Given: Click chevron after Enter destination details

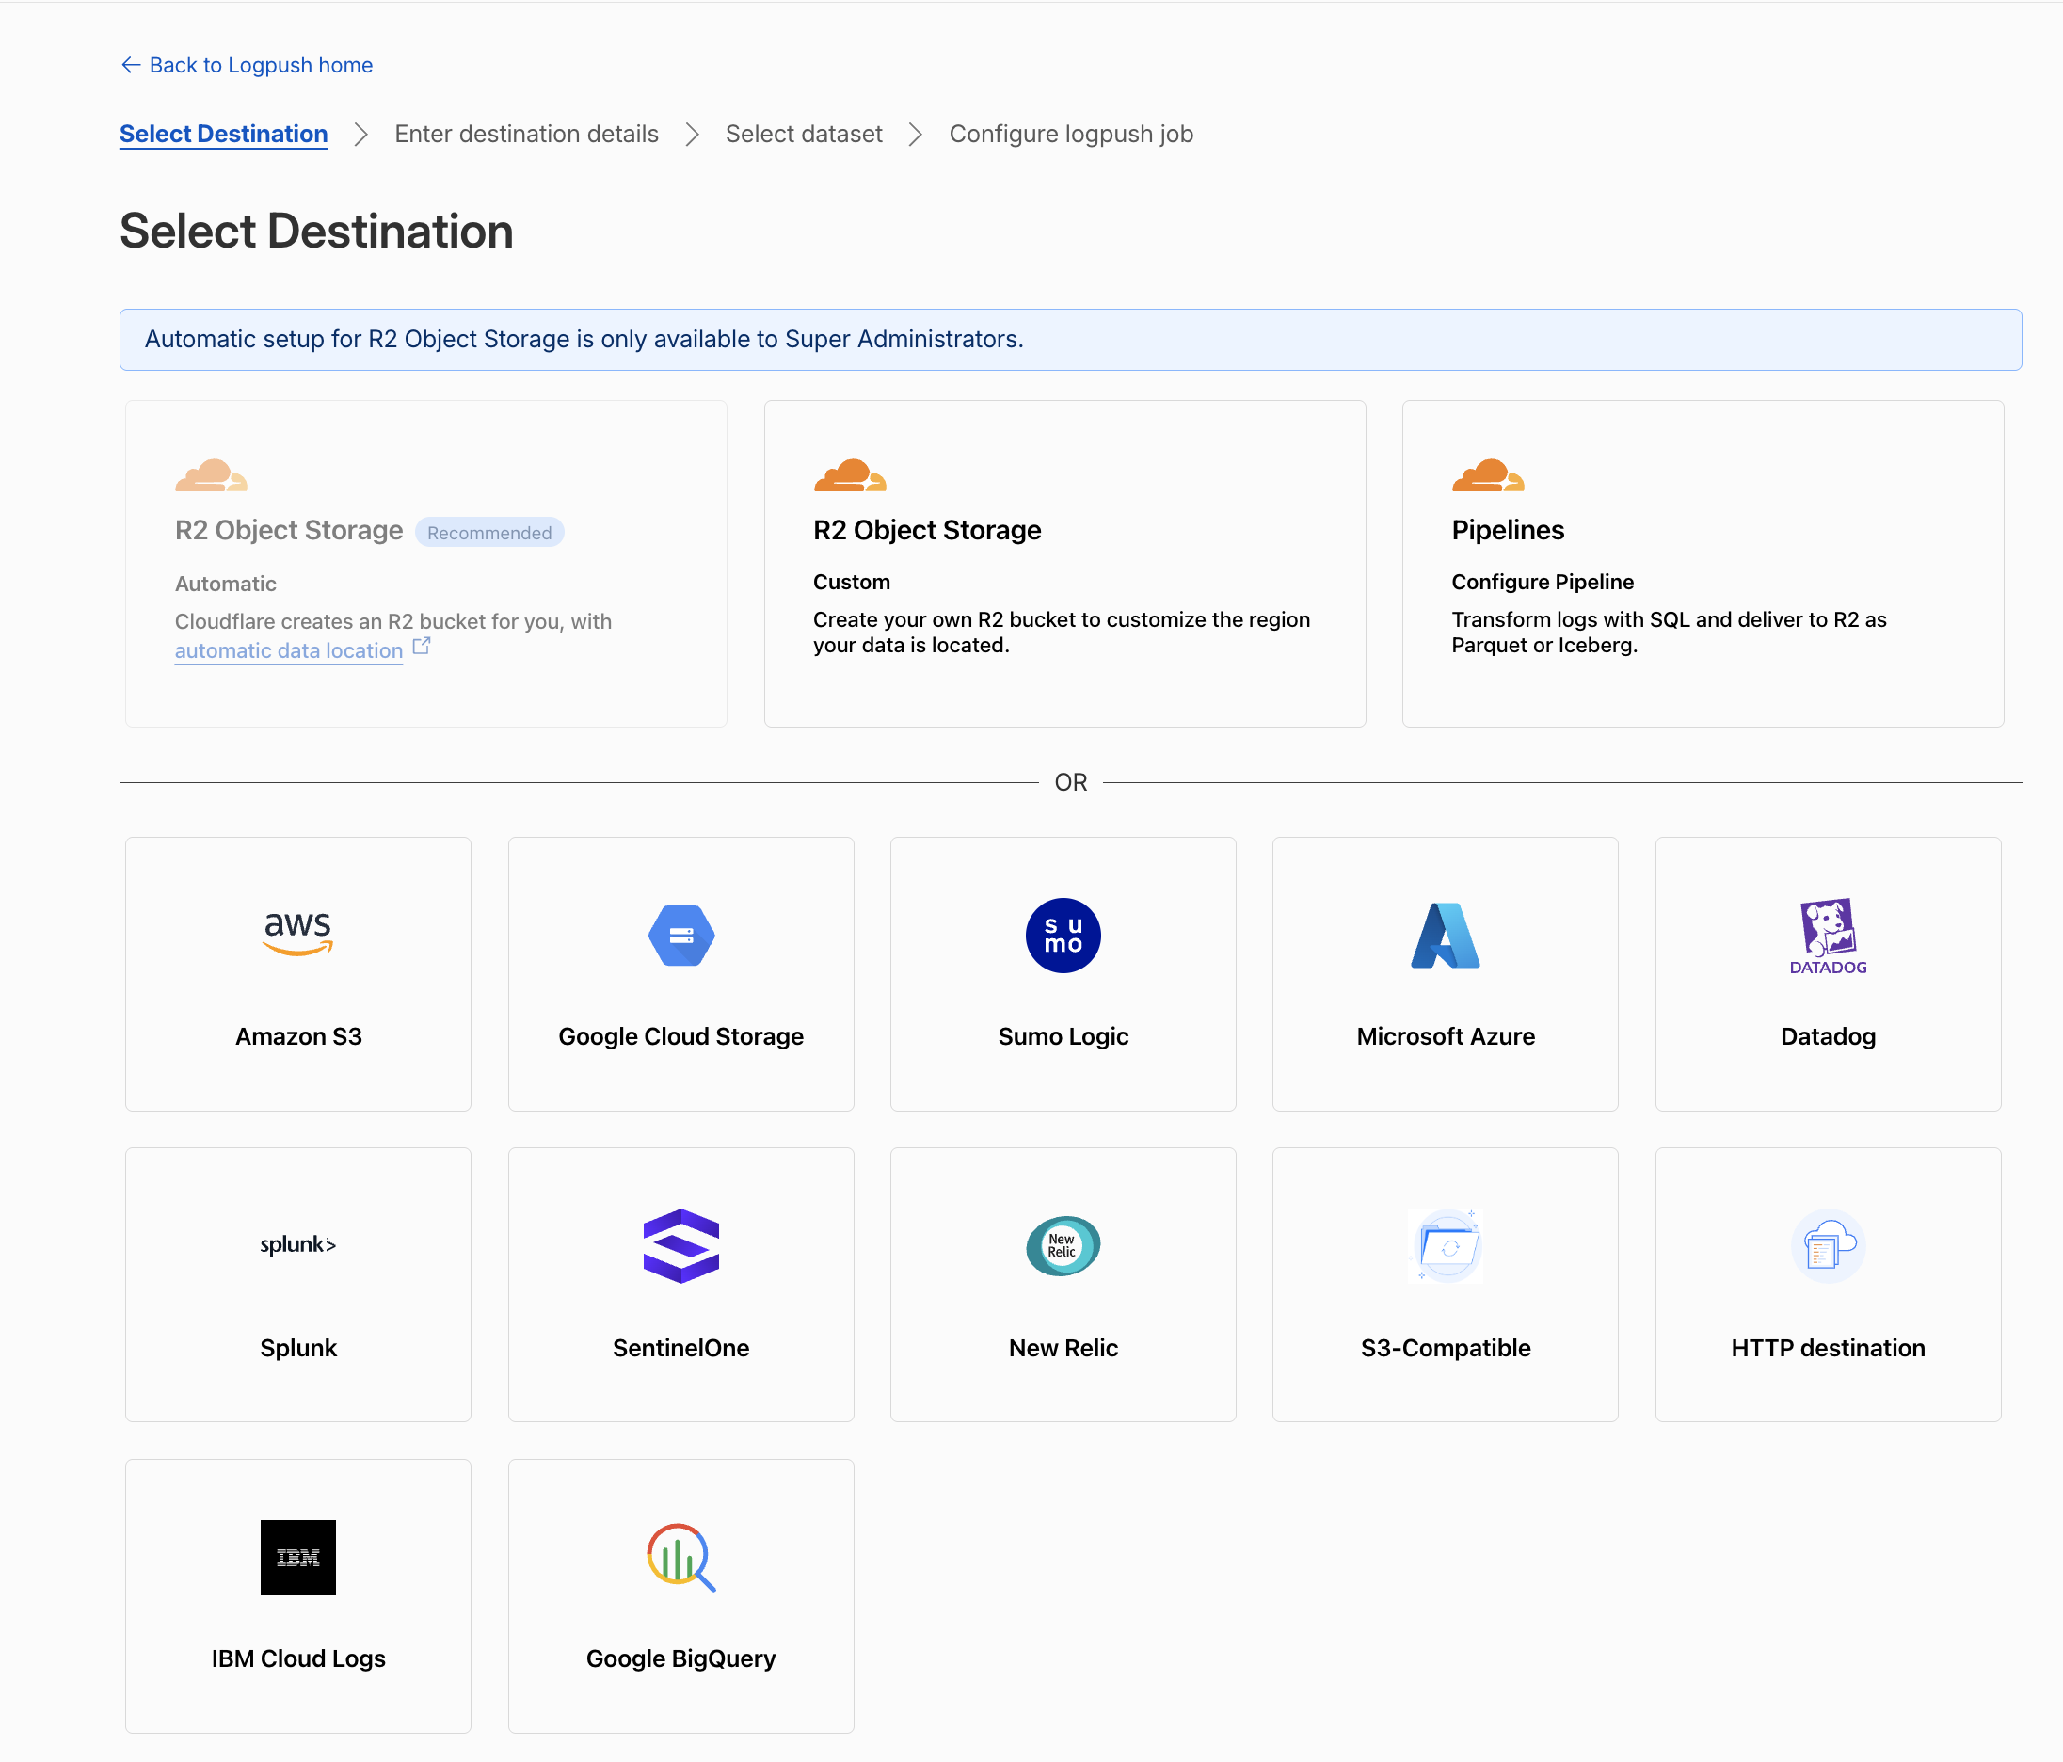Looking at the screenshot, I should coord(692,135).
